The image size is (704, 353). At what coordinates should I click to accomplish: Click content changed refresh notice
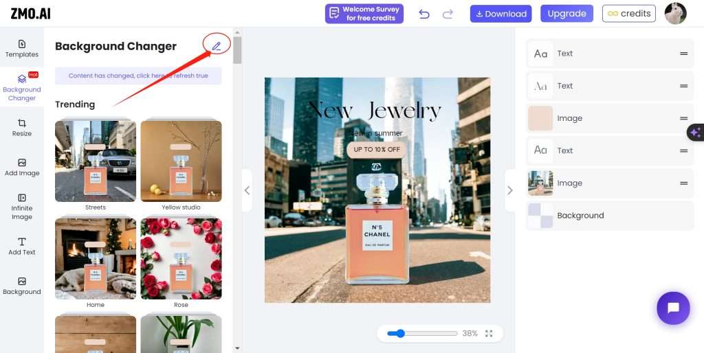coord(138,76)
